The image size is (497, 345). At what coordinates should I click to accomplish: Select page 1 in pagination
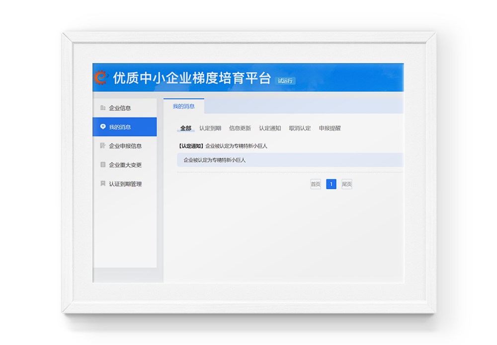pos(331,184)
